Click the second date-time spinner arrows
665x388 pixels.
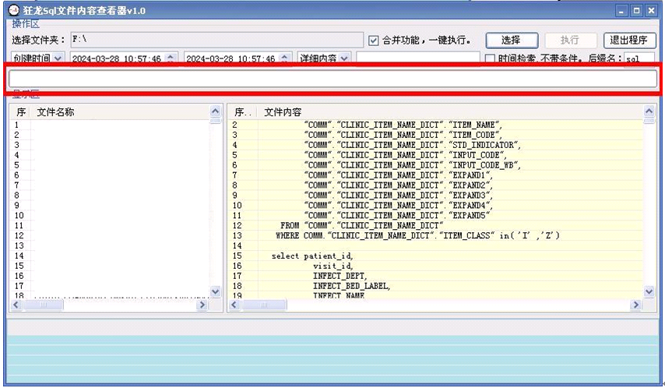point(284,58)
